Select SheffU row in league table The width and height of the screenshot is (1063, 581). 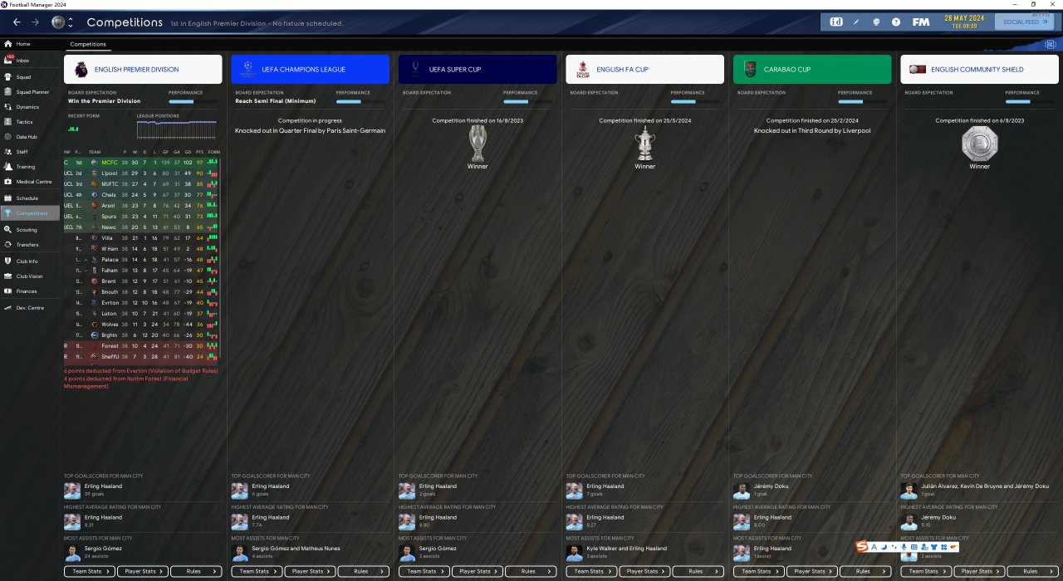(141, 357)
